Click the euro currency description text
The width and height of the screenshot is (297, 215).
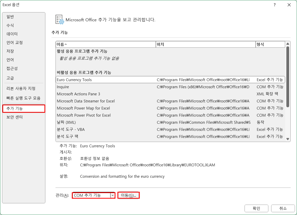[122, 176]
